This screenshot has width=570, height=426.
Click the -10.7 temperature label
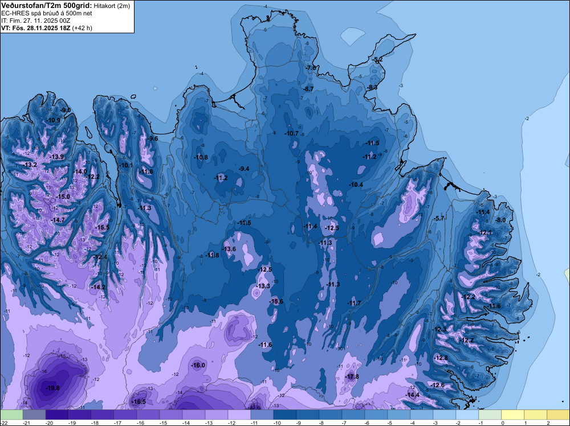tap(292, 133)
